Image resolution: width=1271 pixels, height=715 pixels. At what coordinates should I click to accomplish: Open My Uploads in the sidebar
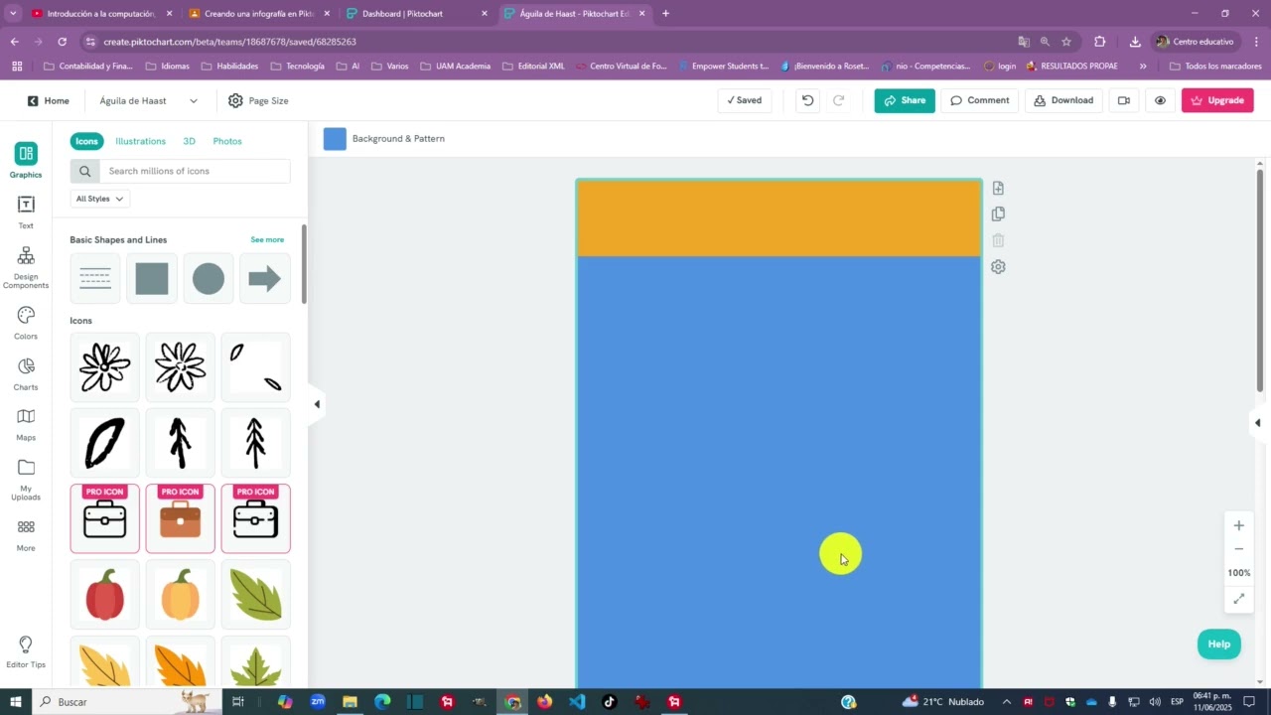coord(26,480)
